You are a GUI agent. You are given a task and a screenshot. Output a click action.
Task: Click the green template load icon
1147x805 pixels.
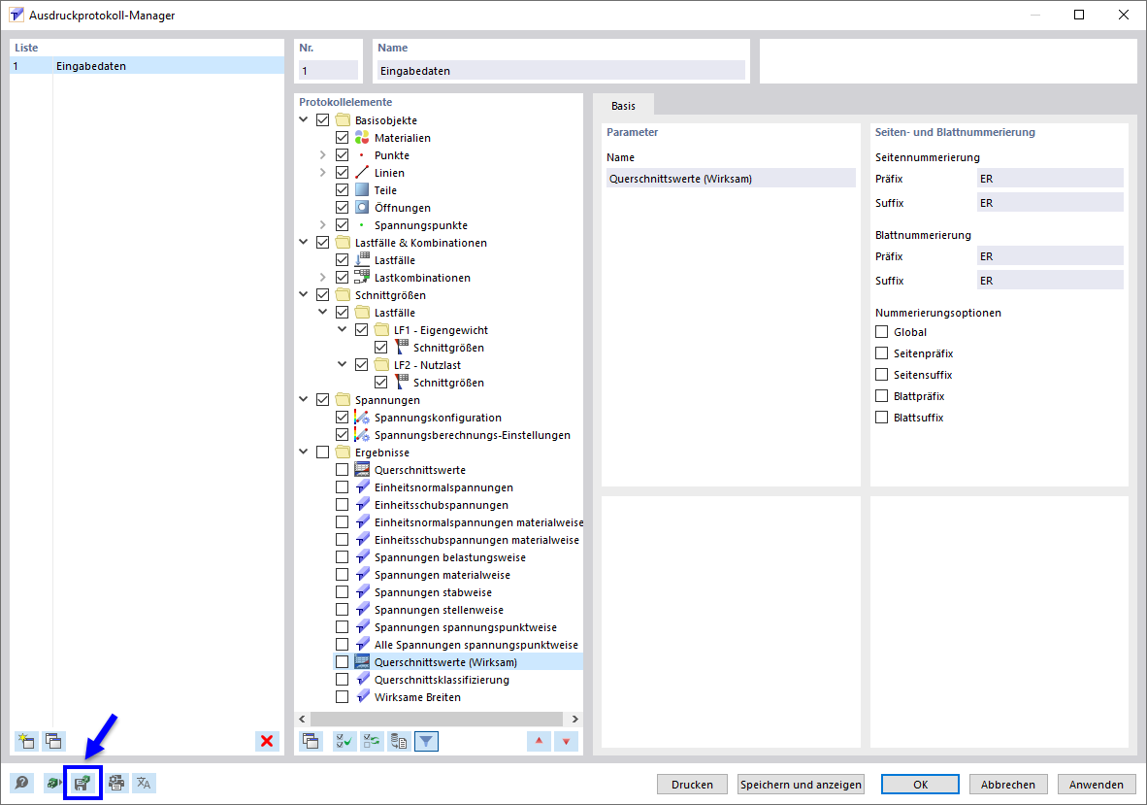pyautogui.click(x=53, y=783)
